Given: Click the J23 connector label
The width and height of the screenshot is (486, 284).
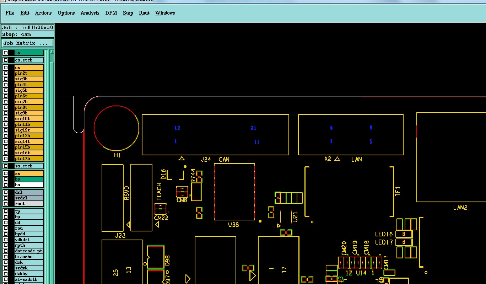Looking at the screenshot, I should 120,235.
